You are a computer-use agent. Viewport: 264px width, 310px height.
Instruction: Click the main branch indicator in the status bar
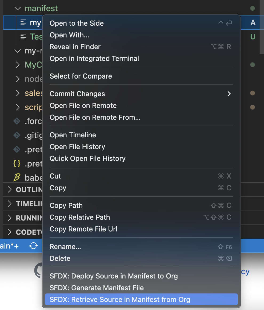coord(9,246)
